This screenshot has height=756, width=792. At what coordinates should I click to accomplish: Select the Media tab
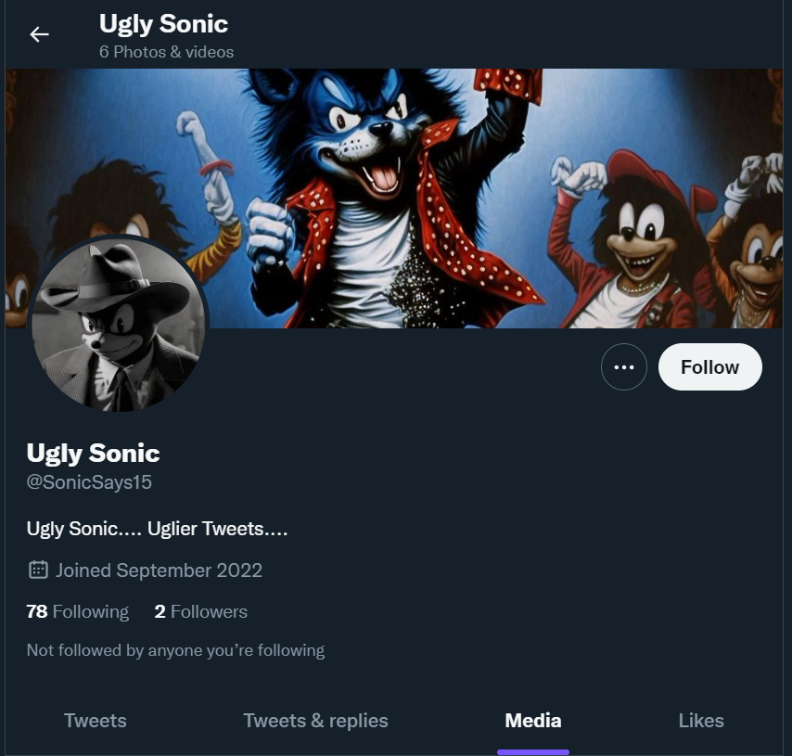coord(533,721)
